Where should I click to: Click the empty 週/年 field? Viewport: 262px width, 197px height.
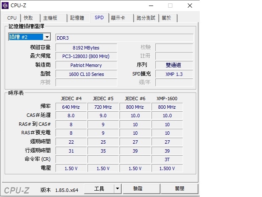174,82
